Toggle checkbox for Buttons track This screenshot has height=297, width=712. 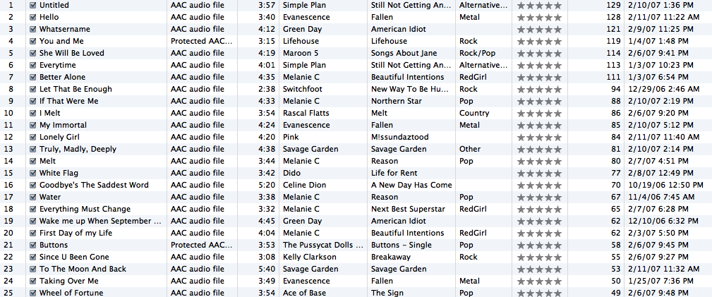tap(32, 245)
